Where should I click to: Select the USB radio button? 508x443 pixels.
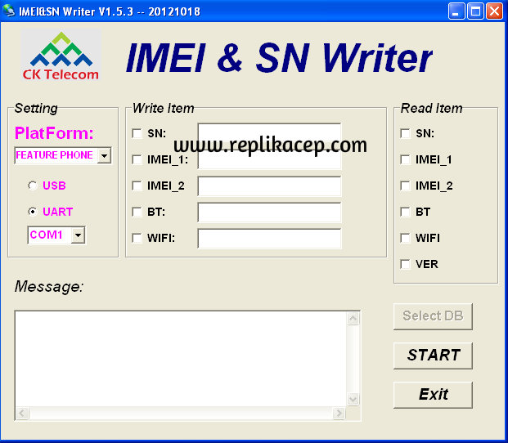click(x=33, y=186)
